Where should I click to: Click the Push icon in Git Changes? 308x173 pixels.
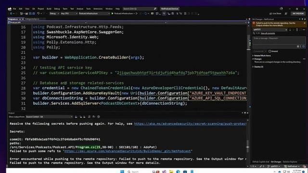297,30
